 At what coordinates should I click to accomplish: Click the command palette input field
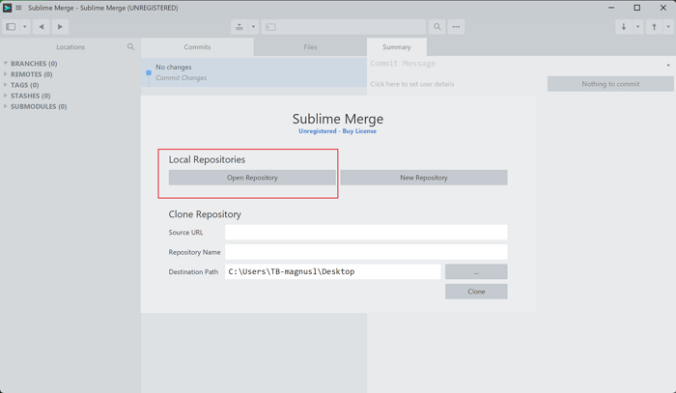pos(344,27)
